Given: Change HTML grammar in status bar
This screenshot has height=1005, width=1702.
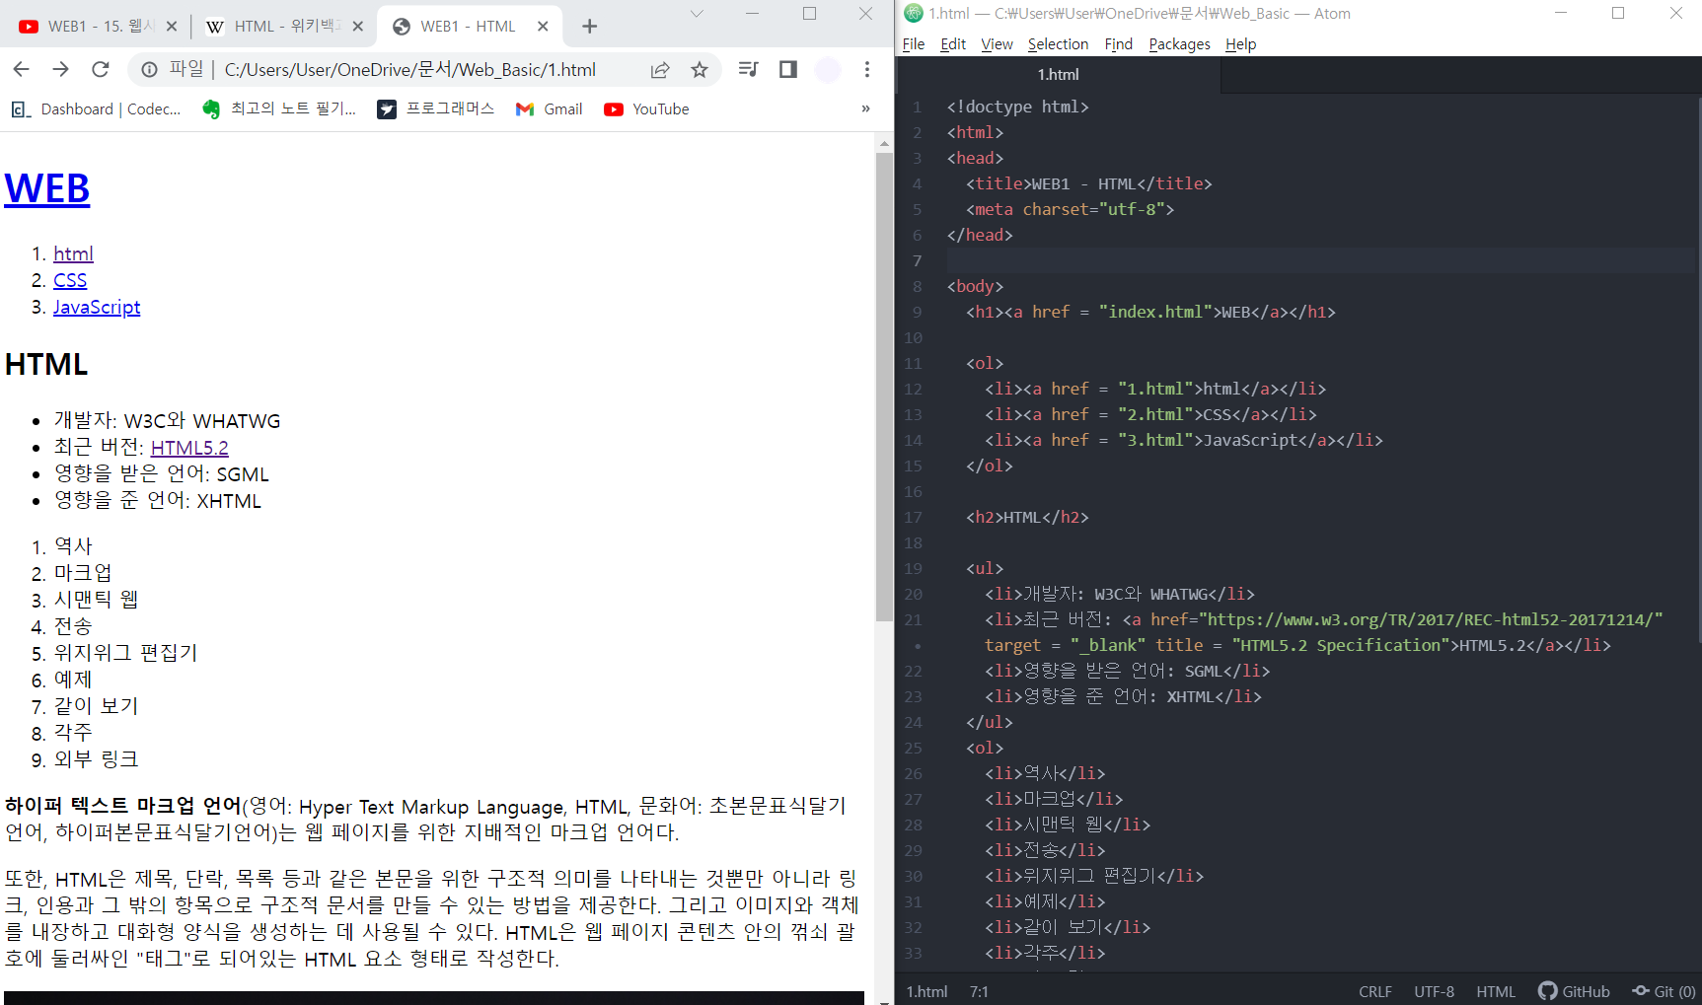Looking at the screenshot, I should 1496,991.
